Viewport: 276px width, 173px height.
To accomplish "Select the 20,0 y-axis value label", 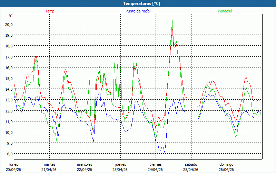I will point(8,24).
